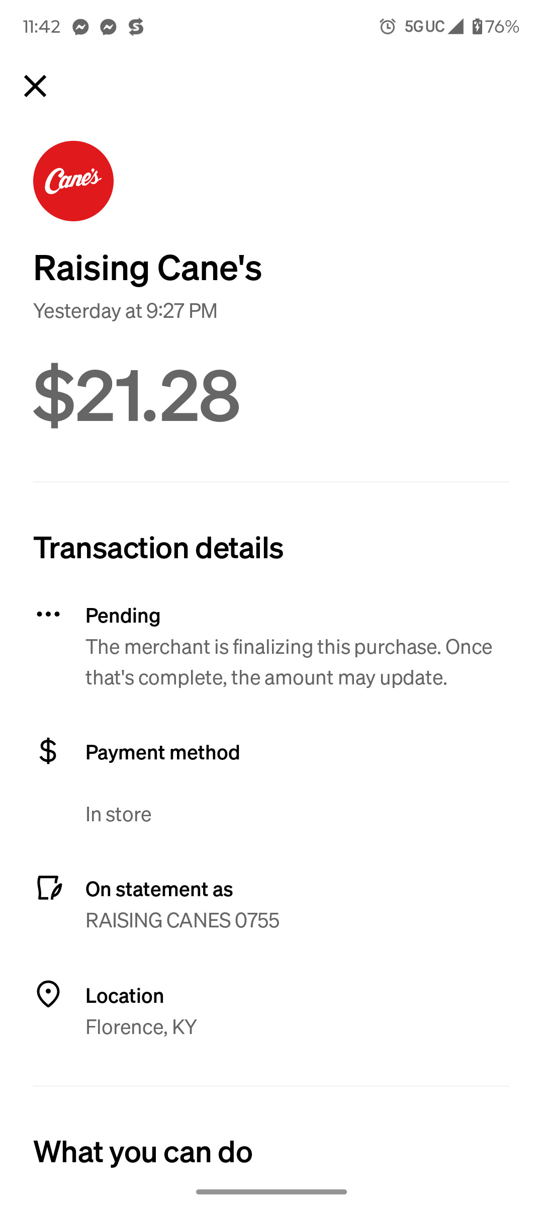543x1207 pixels.
Task: Tap the Raising Cane's merchant name
Action: coord(147,268)
